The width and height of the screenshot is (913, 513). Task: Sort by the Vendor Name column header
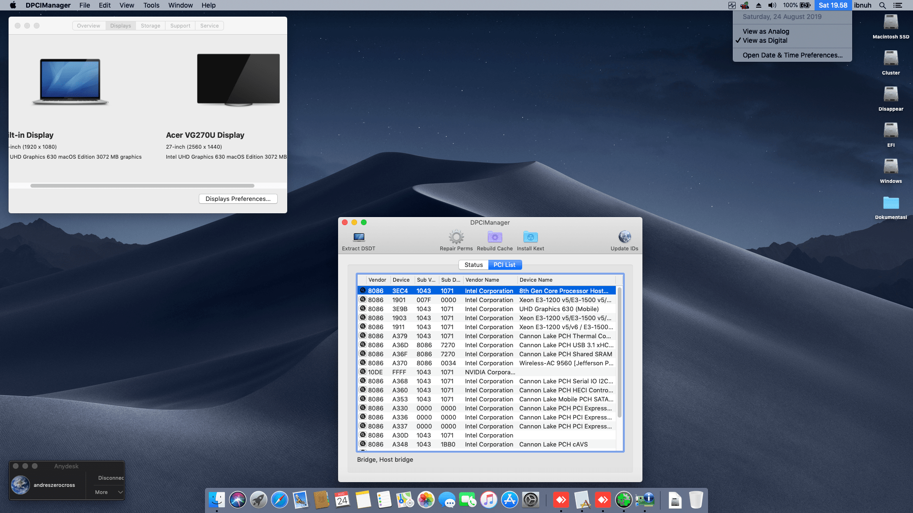pos(490,280)
